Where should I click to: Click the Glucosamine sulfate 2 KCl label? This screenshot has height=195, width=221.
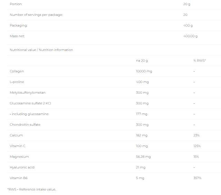31,103
